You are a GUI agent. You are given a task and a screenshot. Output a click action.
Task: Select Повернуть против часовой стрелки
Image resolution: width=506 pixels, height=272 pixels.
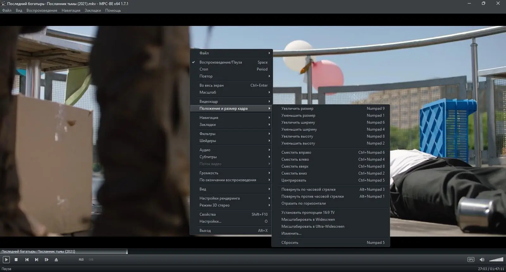click(x=331, y=196)
